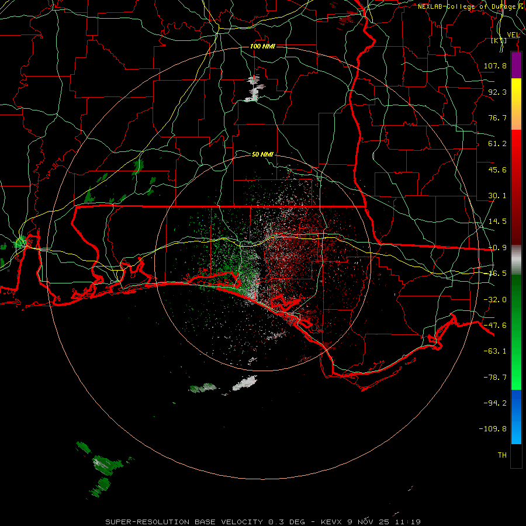Click the VEL legend title

coord(513,35)
